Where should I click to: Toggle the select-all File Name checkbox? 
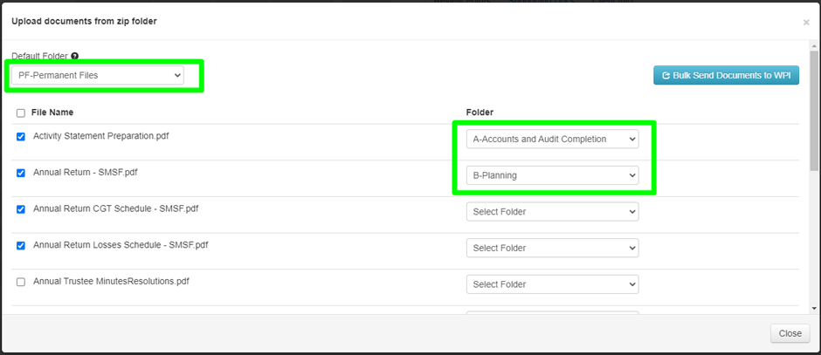pyautogui.click(x=21, y=113)
